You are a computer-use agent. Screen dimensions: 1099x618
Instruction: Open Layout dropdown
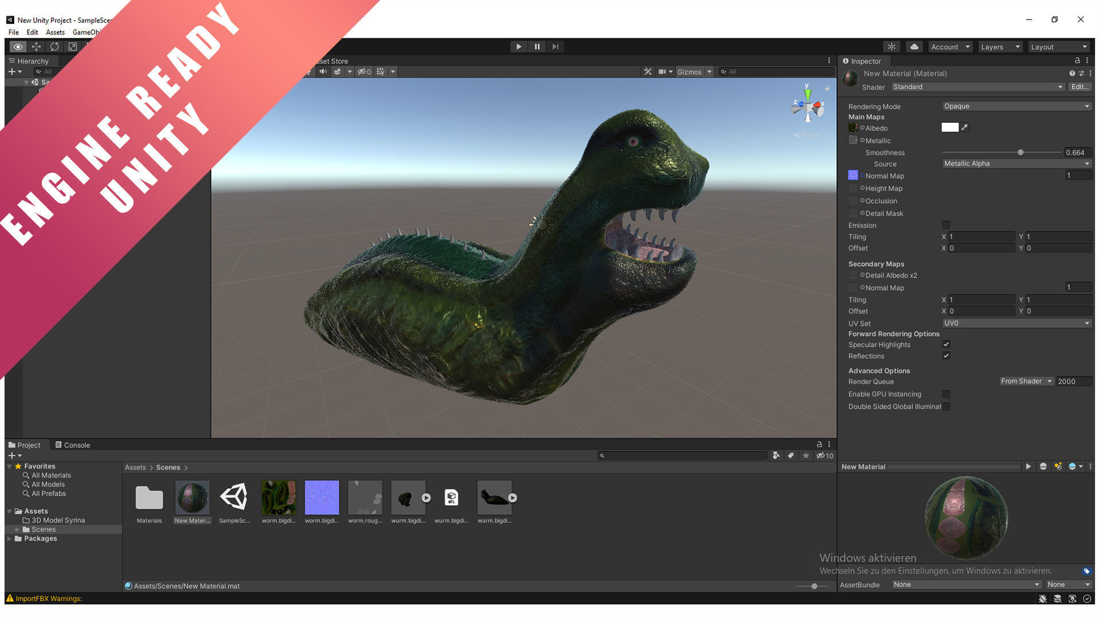(x=1058, y=47)
